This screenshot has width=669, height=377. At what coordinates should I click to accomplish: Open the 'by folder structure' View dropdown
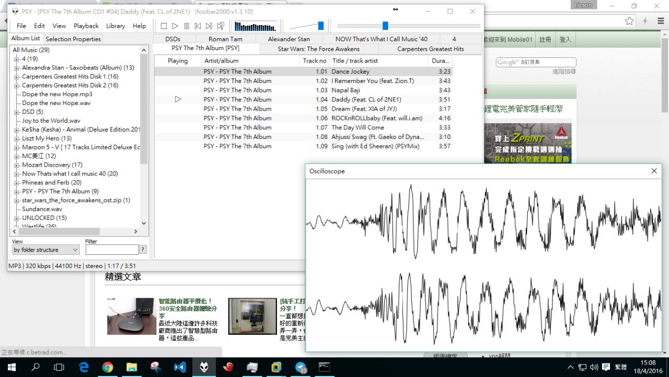45,250
